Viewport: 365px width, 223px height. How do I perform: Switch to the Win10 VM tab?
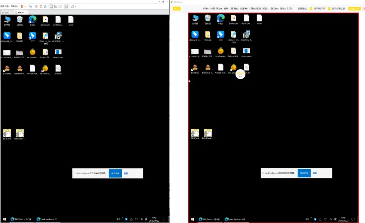pos(20,12)
